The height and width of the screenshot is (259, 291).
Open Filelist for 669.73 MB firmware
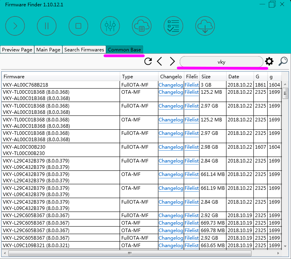pyautogui.click(x=192, y=223)
